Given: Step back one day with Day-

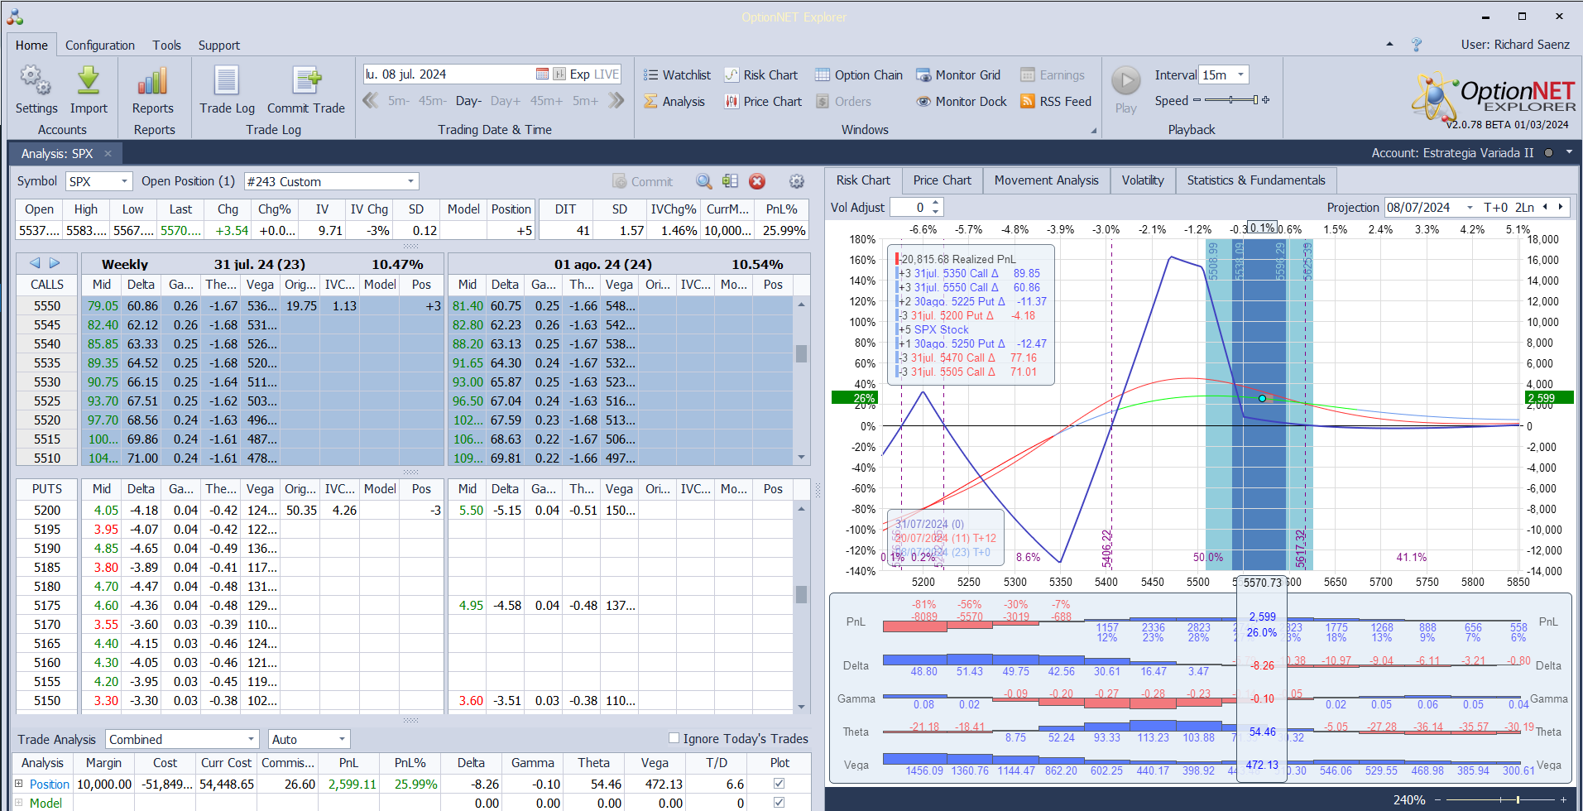Looking at the screenshot, I should click(x=468, y=101).
